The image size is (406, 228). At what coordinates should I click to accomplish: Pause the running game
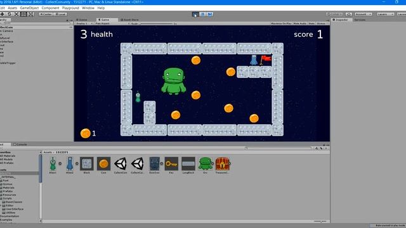(203, 15)
